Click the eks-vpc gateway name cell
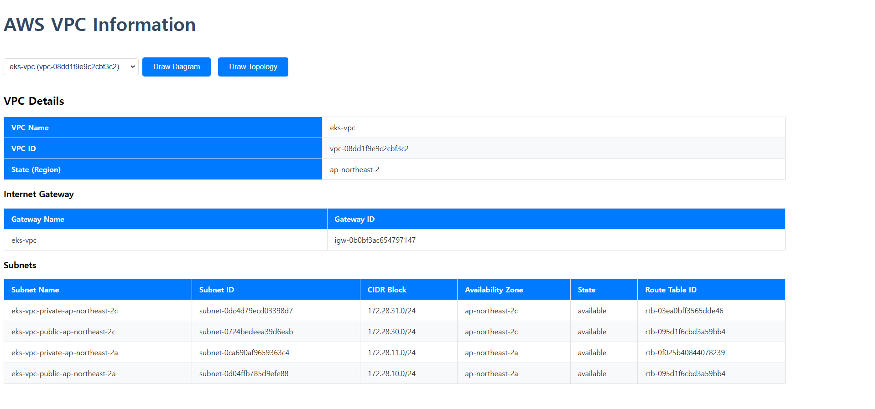The width and height of the screenshot is (875, 409). tap(166, 240)
